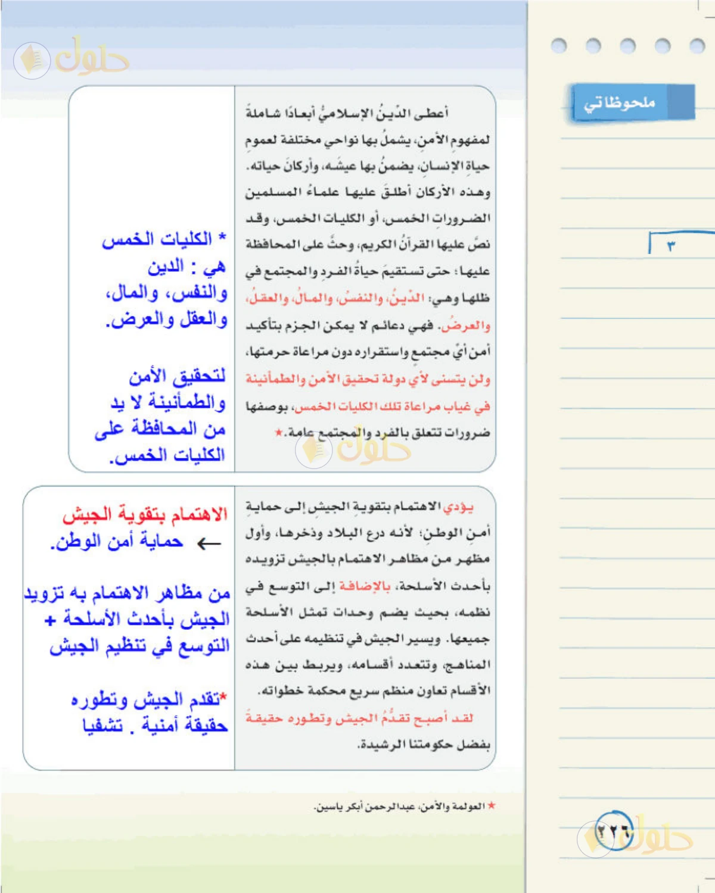This screenshot has height=893, width=715.
Task: Click line مظهر من مظاهر الاهتمام بالجيش
Action: click(368, 559)
